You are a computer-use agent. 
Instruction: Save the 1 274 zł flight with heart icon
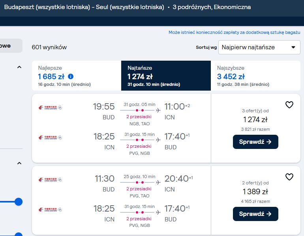coord(289,105)
